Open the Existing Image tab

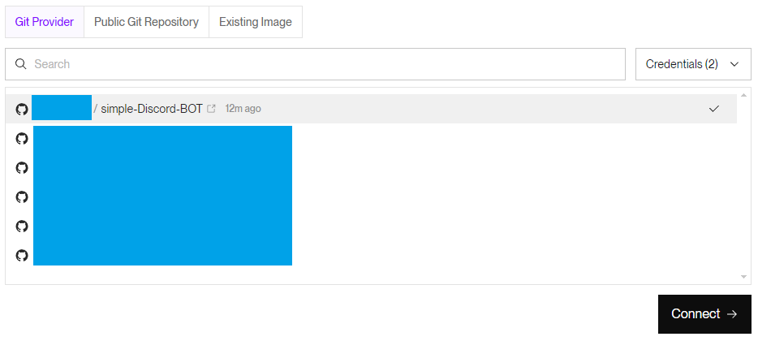pyautogui.click(x=255, y=22)
